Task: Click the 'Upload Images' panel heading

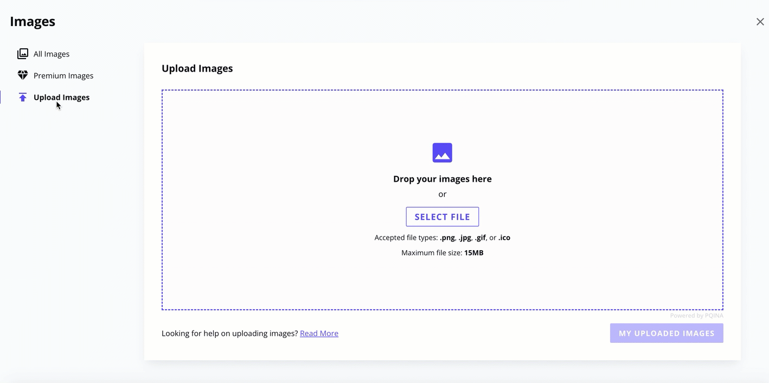Action: click(x=197, y=68)
